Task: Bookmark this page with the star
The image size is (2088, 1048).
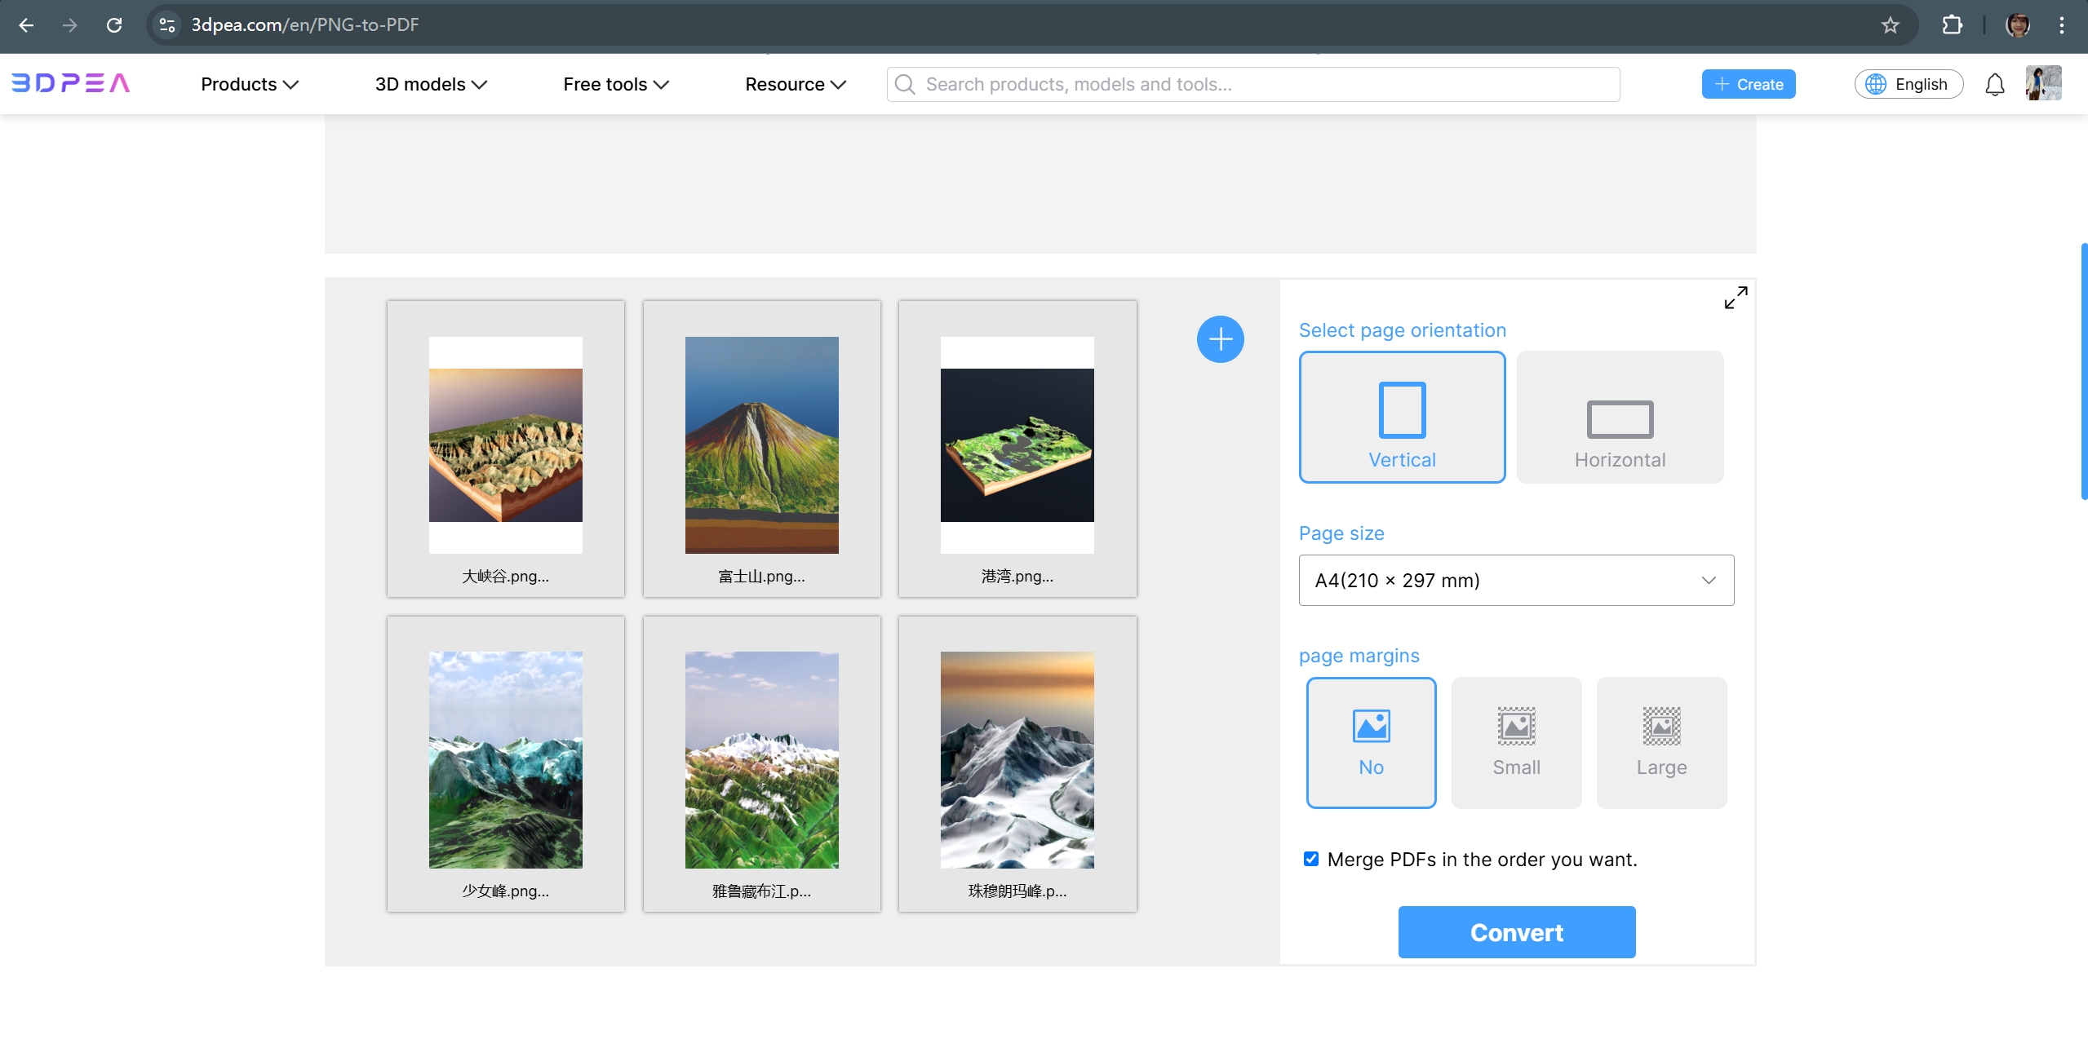Action: (x=1890, y=25)
